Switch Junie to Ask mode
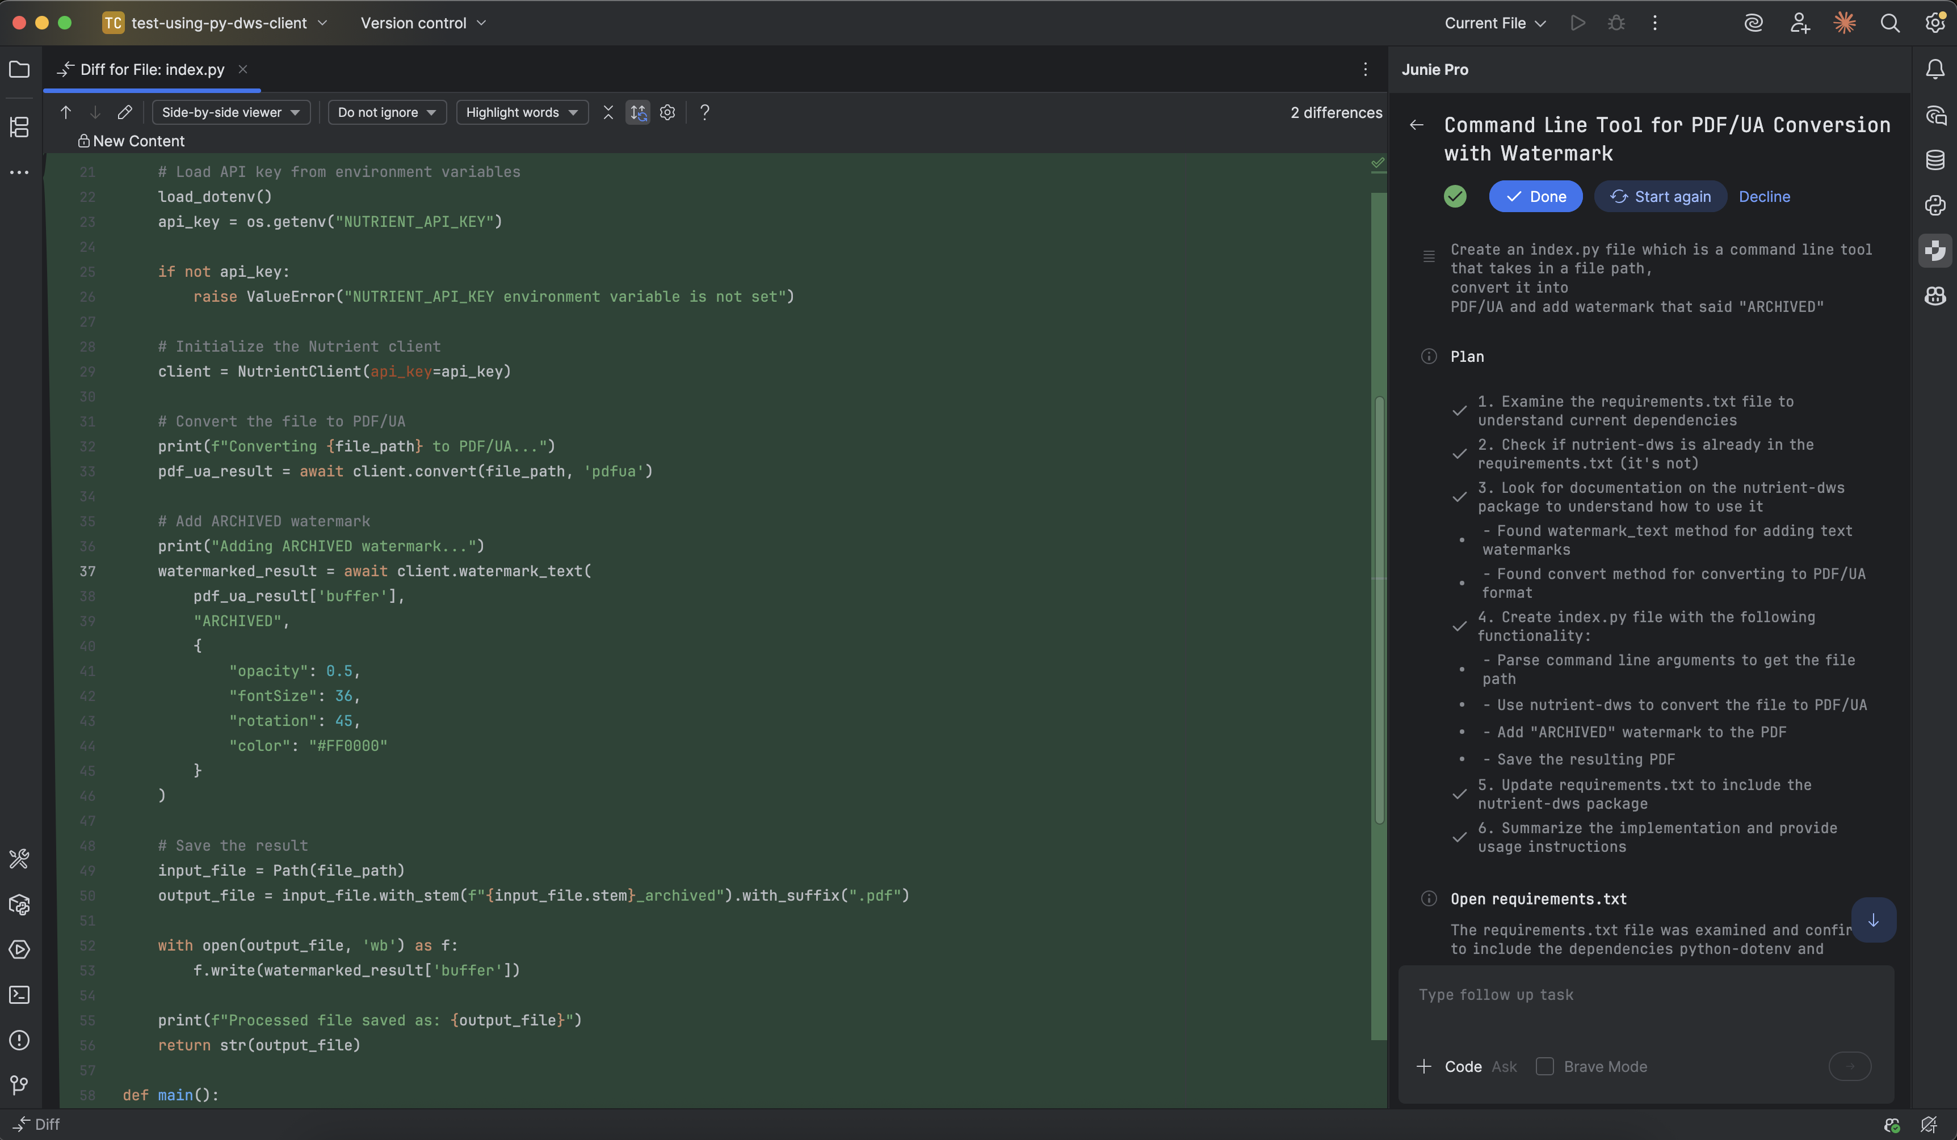Viewport: 1957px width, 1140px height. click(x=1505, y=1066)
